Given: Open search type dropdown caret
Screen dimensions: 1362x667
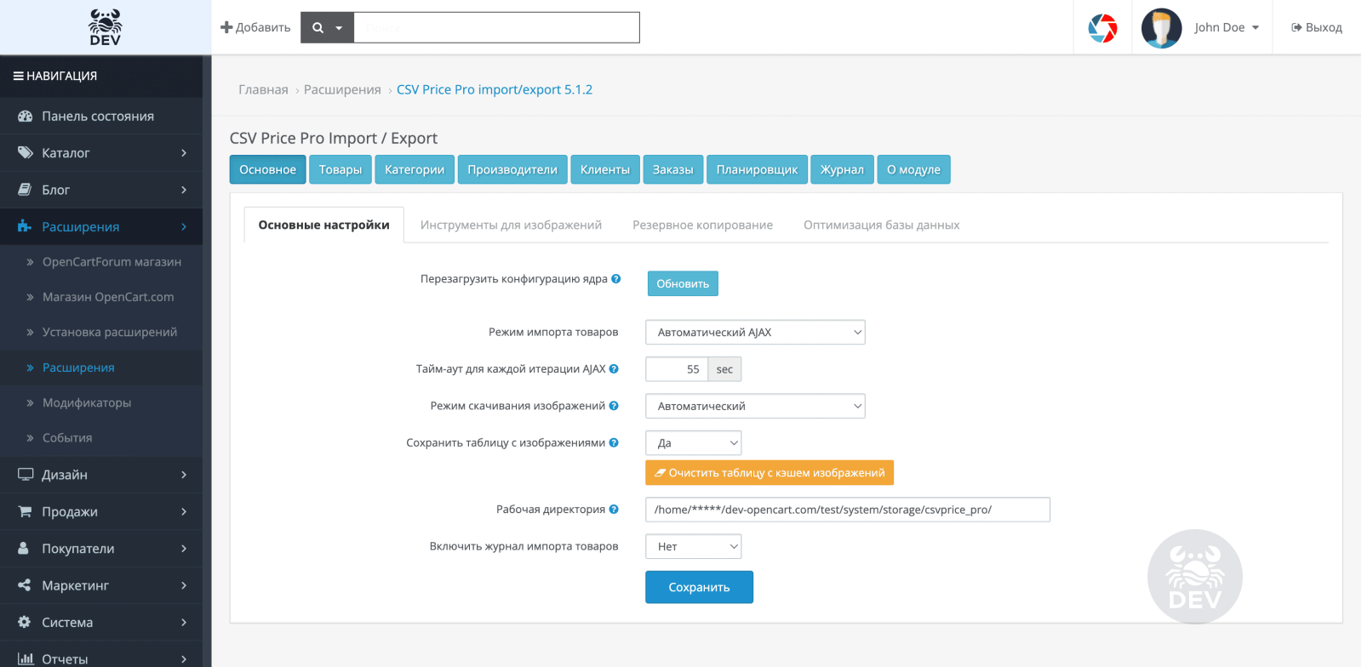Looking at the screenshot, I should (x=339, y=28).
